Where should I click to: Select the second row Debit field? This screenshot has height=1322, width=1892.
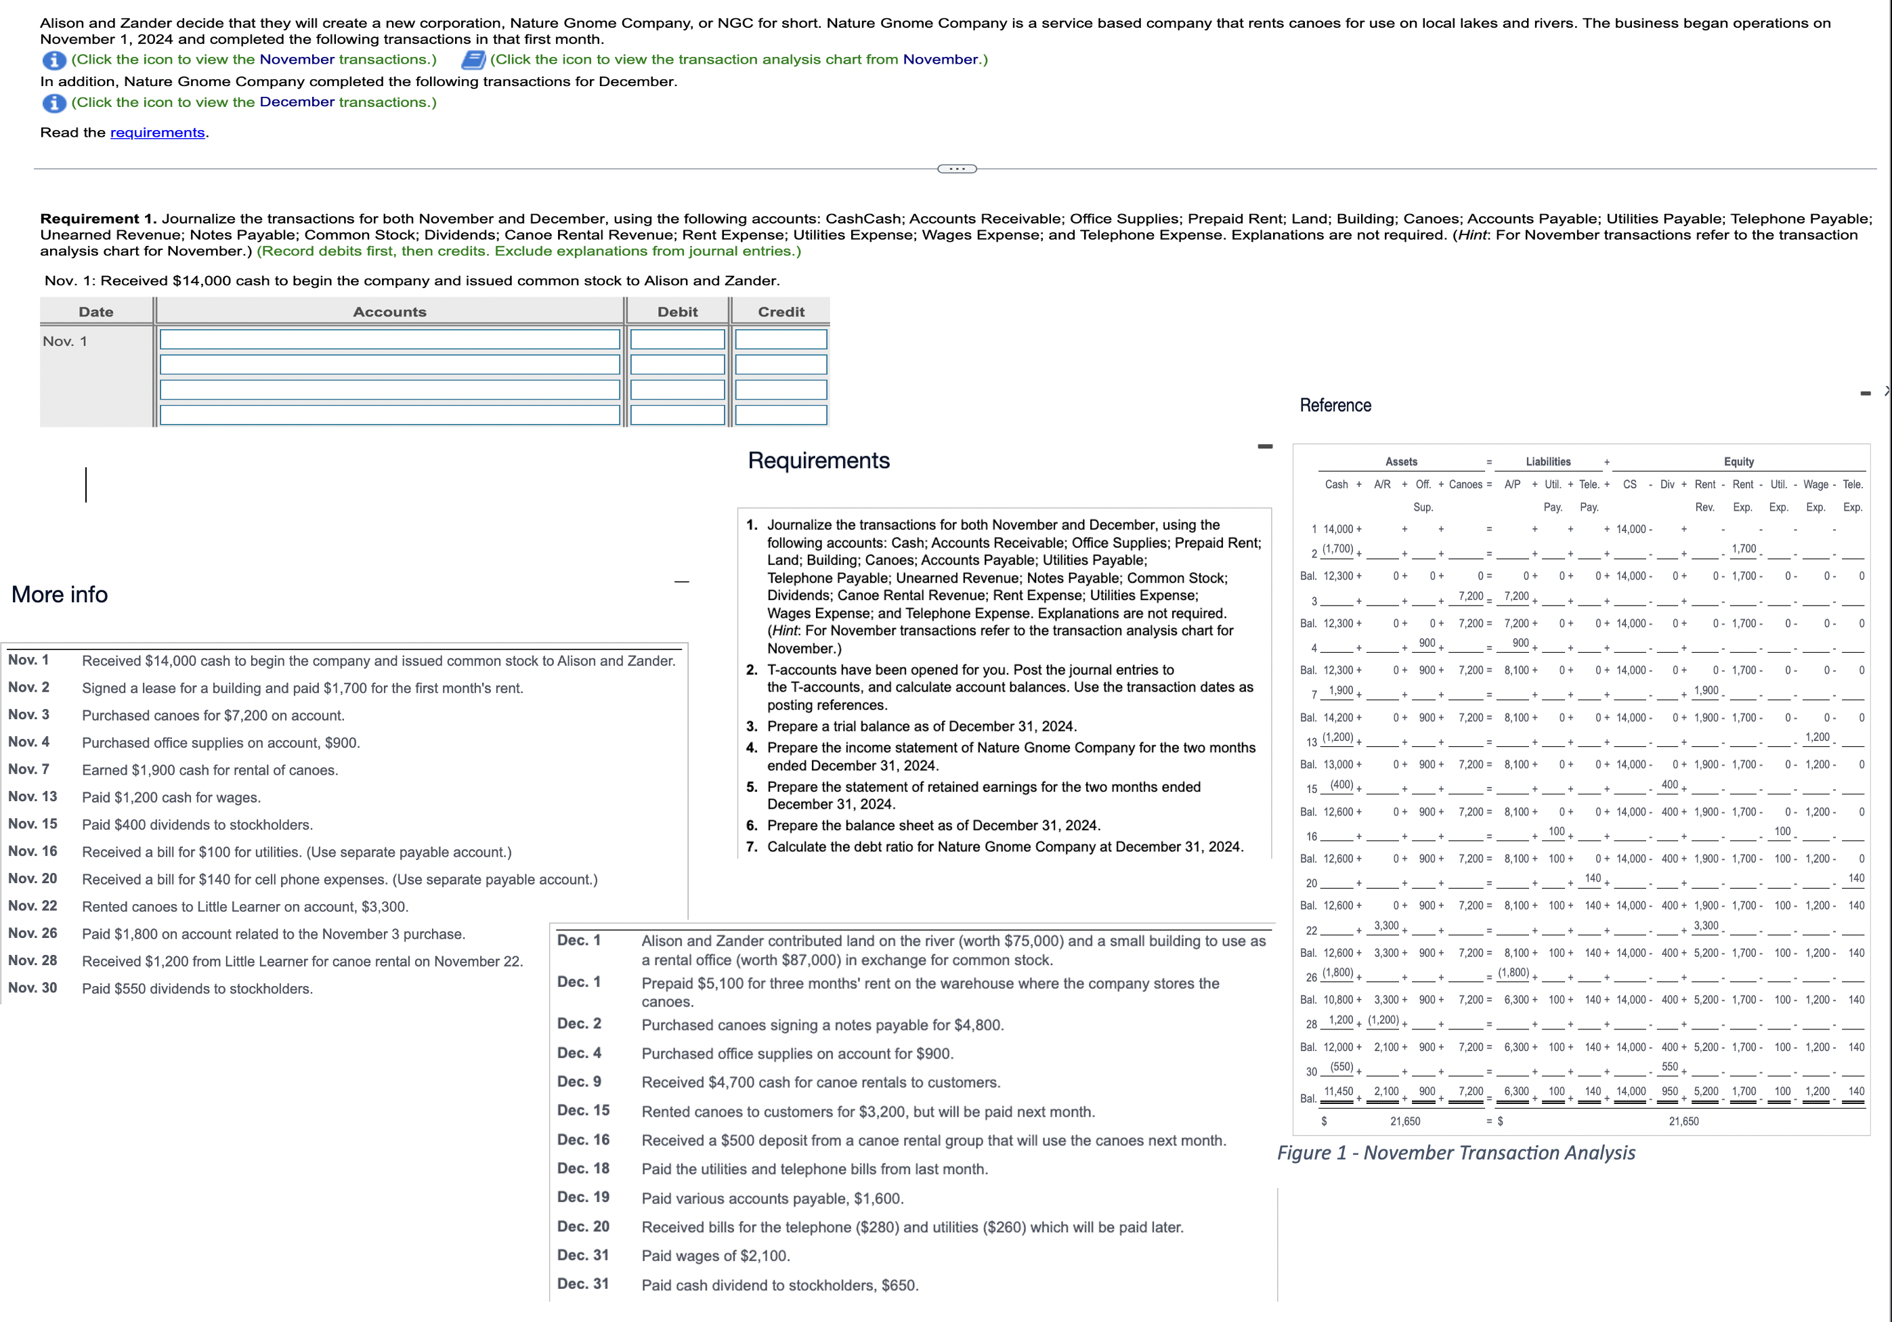click(677, 365)
